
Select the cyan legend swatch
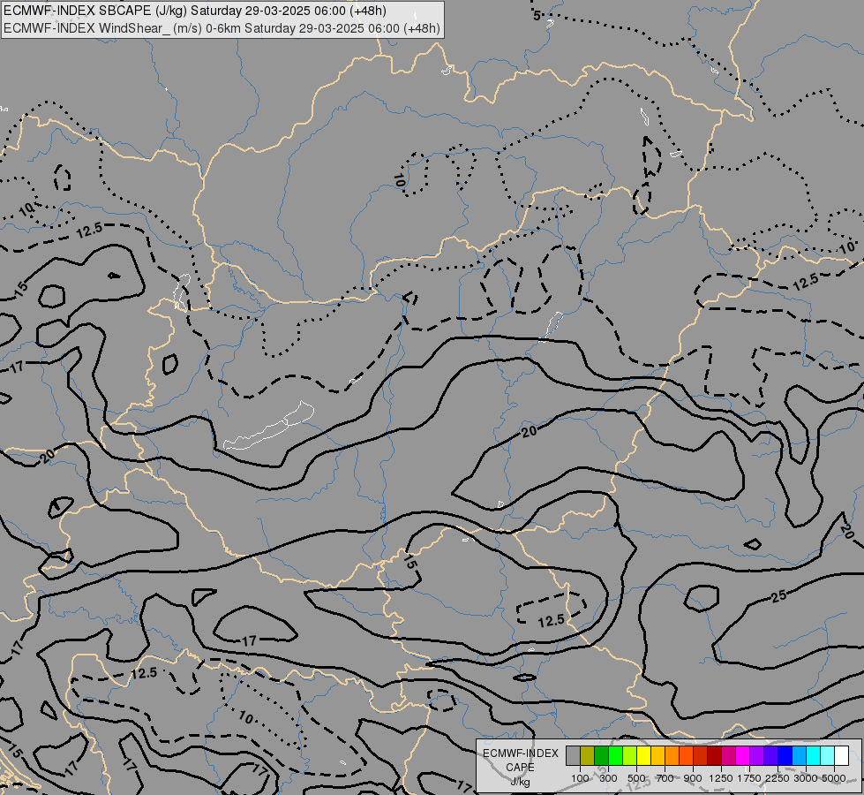(814, 756)
